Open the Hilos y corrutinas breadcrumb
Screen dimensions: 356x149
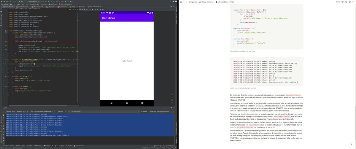(206, 2)
